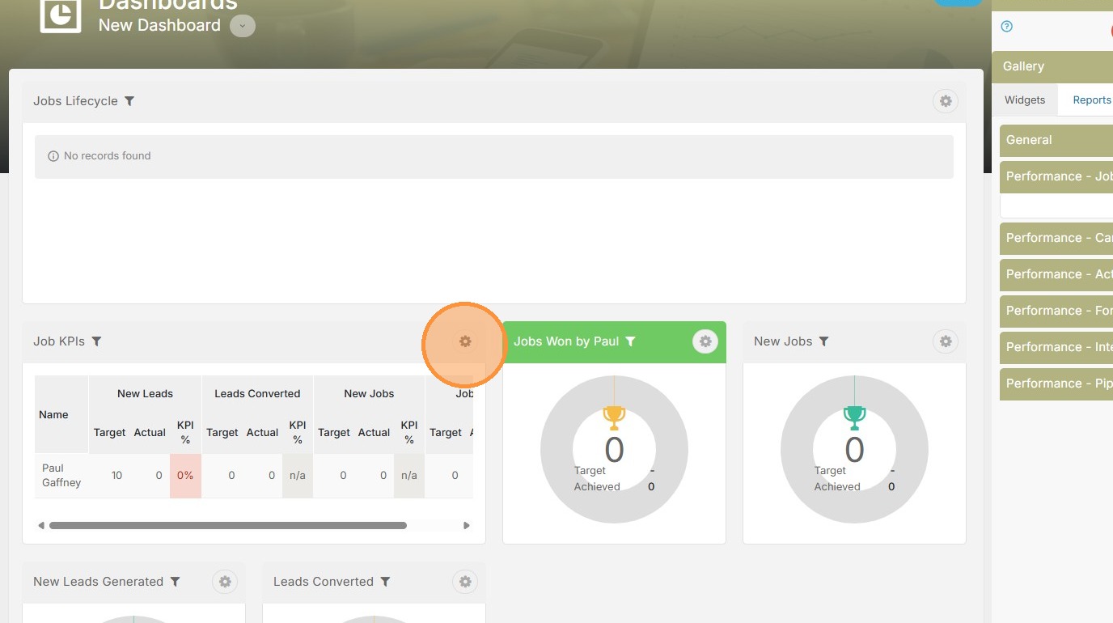
Task: Open settings gear on Jobs Won by Paul
Action: [705, 341]
